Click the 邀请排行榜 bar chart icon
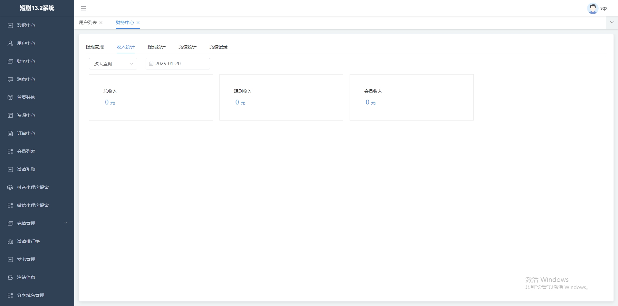This screenshot has height=306, width=618. pyautogui.click(x=10, y=241)
